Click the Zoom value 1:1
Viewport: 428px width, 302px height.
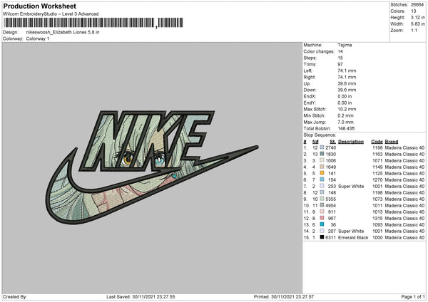[414, 30]
